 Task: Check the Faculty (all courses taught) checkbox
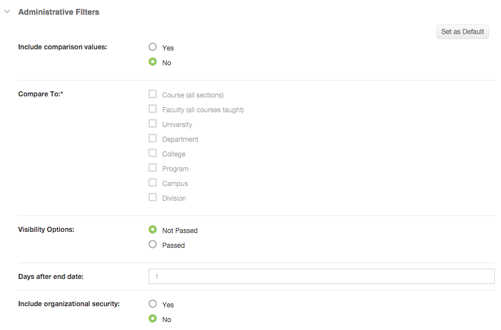tap(153, 109)
